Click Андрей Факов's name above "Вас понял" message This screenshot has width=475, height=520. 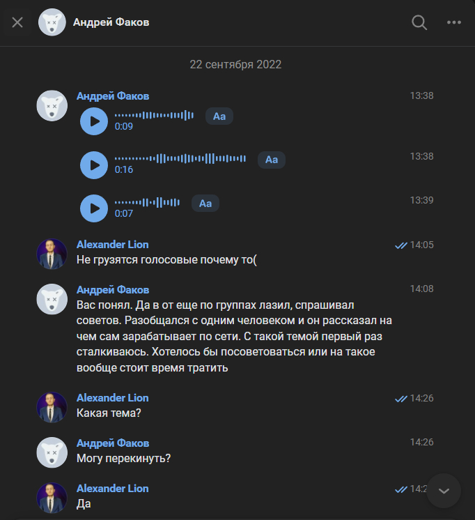tap(112, 290)
